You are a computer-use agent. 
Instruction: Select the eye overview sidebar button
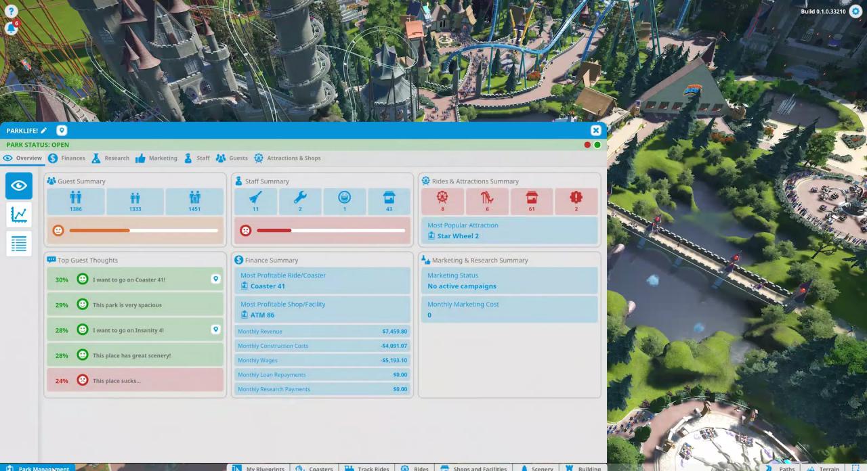pyautogui.click(x=19, y=186)
